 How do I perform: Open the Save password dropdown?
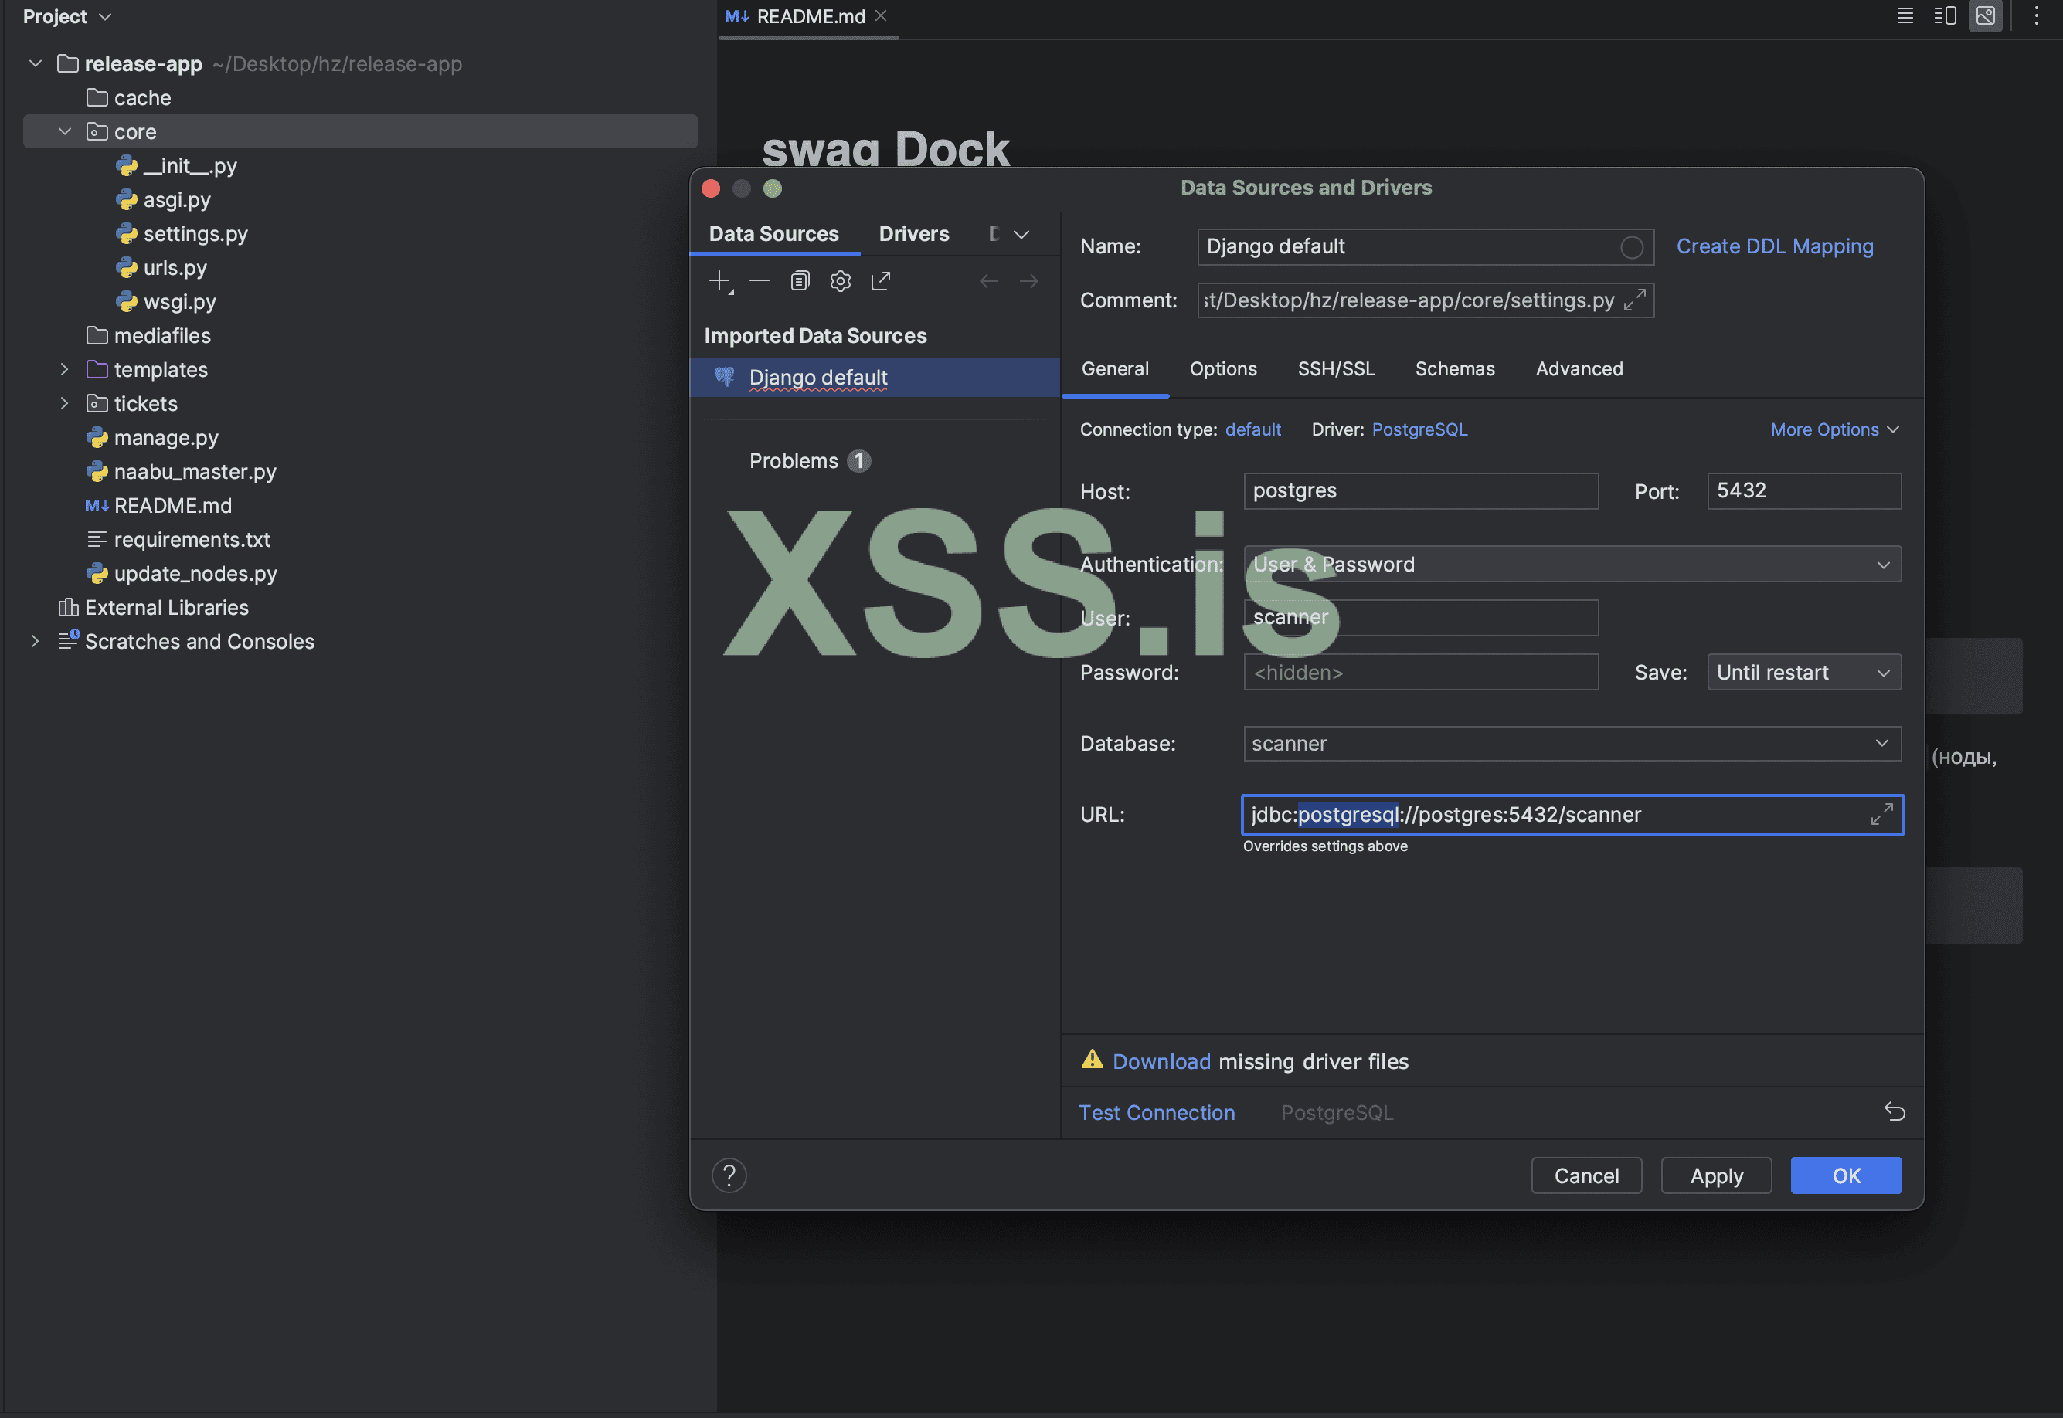coord(1803,673)
